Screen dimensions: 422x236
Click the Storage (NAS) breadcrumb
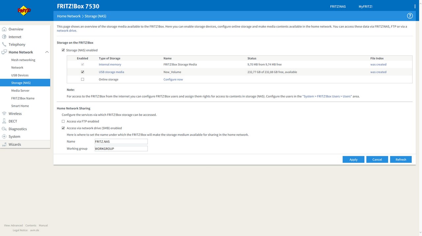click(x=95, y=16)
